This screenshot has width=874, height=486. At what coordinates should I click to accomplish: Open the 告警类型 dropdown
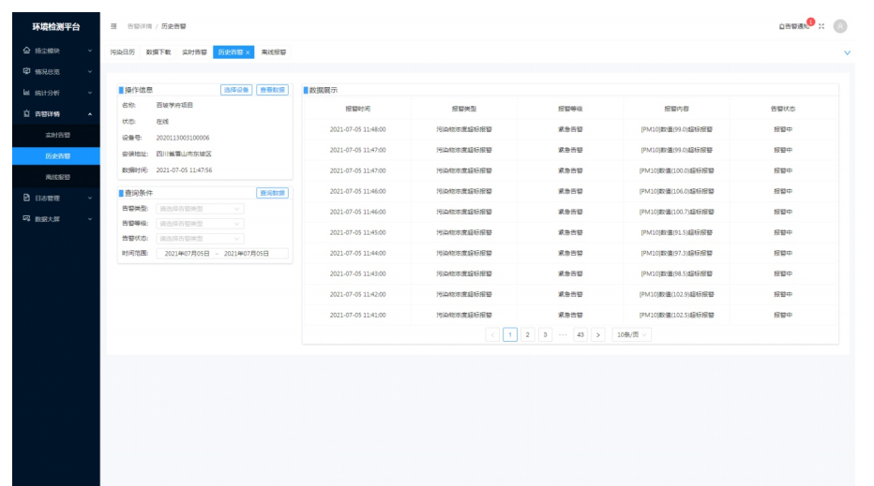click(200, 208)
